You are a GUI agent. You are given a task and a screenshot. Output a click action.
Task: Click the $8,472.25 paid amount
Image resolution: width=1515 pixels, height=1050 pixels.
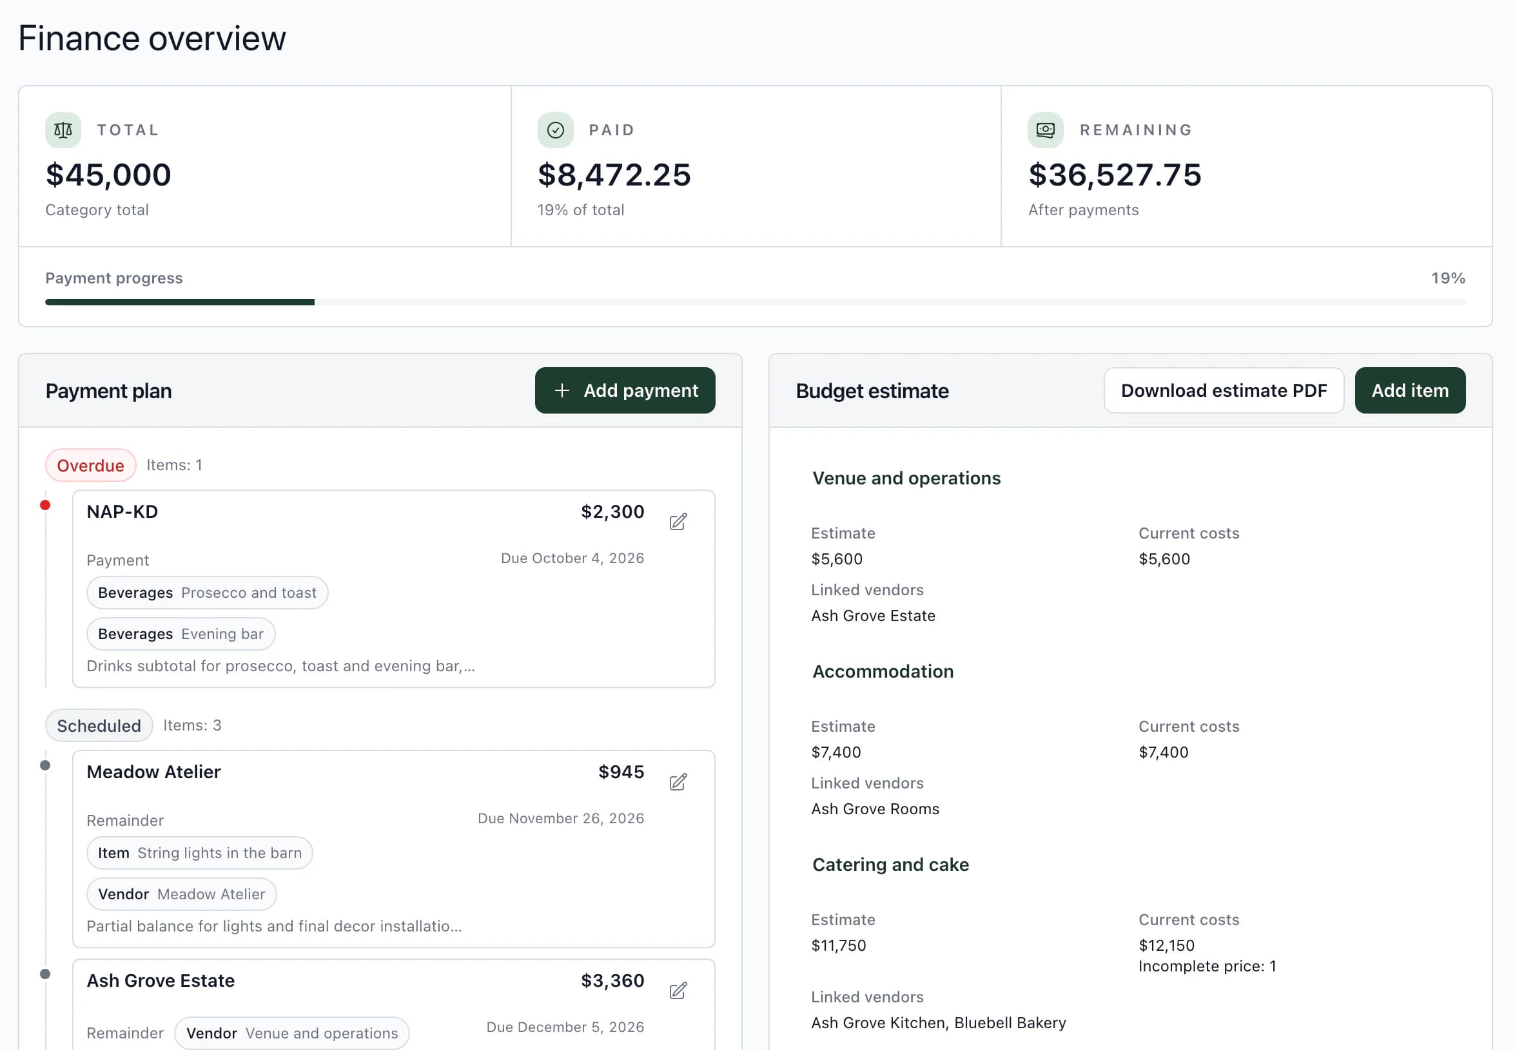614,175
